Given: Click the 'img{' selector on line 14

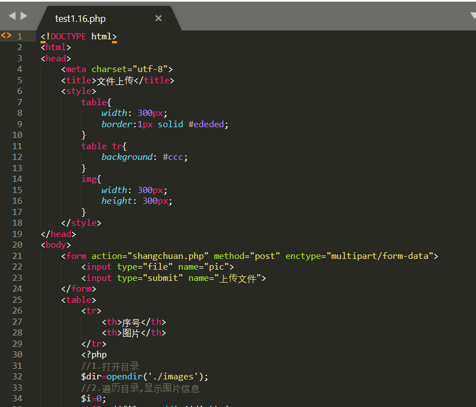Looking at the screenshot, I should point(91,179).
